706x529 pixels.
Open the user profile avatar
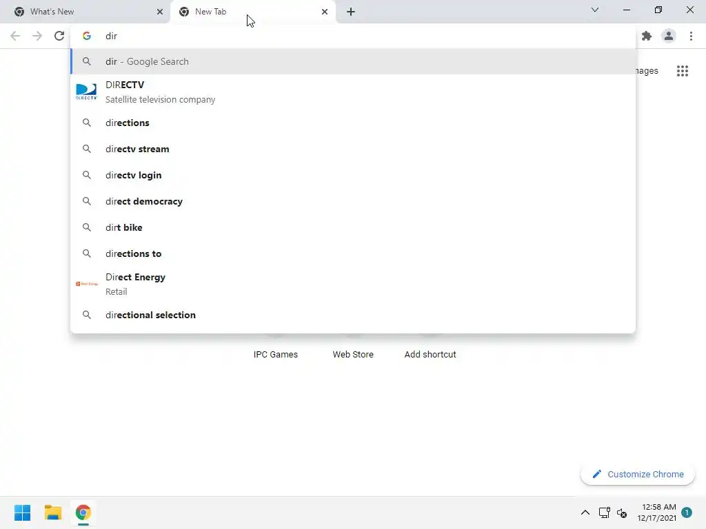pos(669,36)
